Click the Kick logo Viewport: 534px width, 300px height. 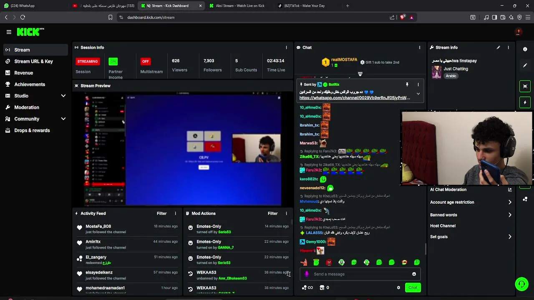pos(30,32)
